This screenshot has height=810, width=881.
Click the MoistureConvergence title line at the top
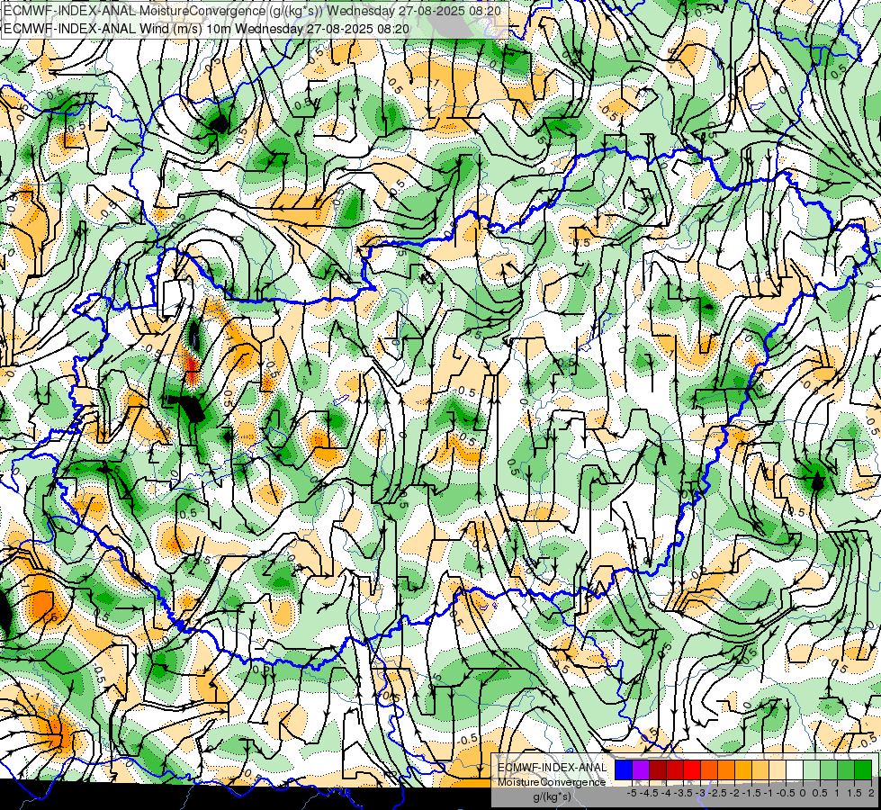tap(252, 11)
